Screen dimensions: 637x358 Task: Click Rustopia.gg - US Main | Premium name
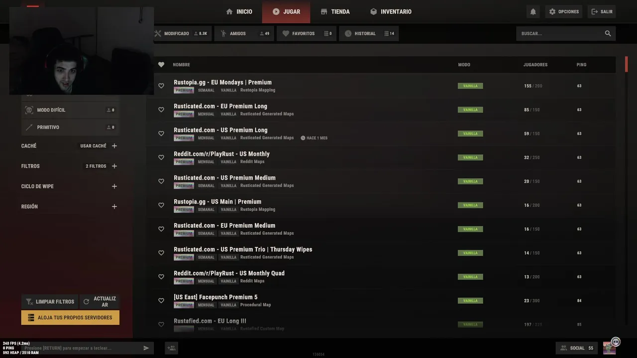[217, 202]
